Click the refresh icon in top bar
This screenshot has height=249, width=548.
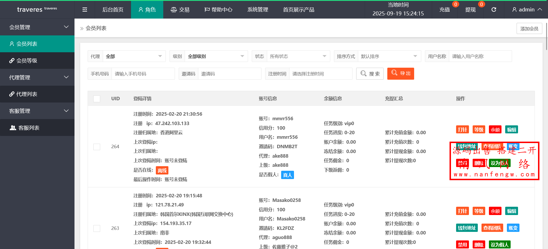tap(493, 10)
